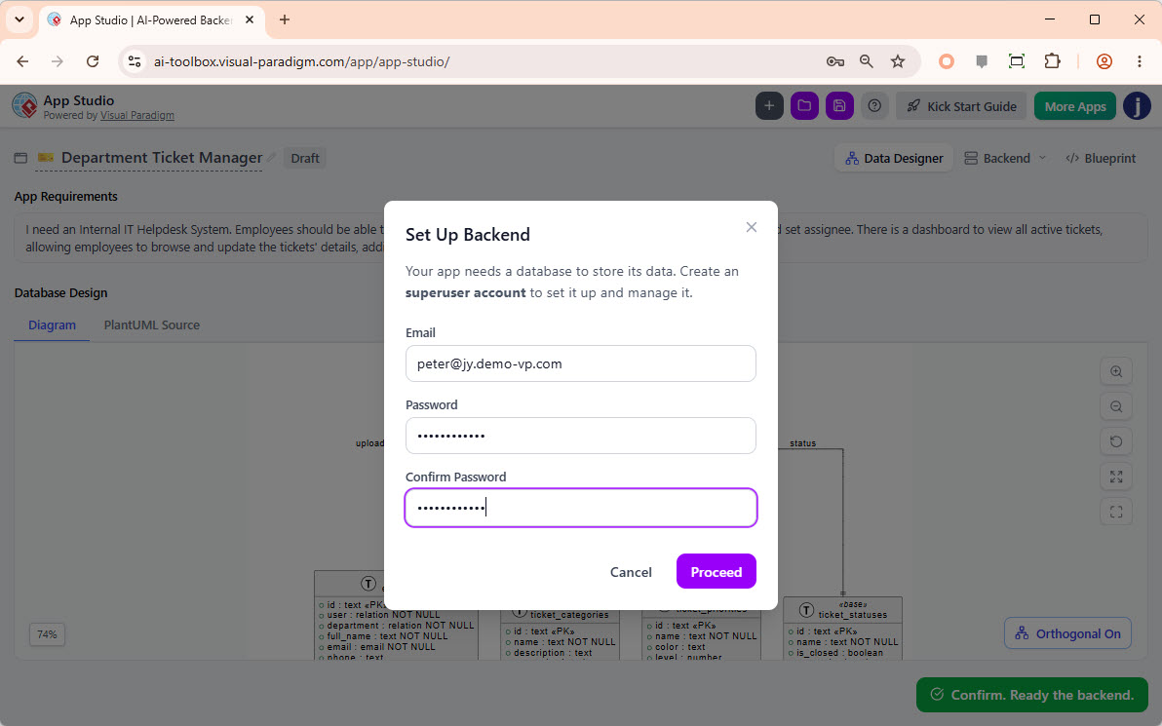Click the 'Confirm. Ready the backend.' notification
Viewport: 1162px width, 726px height.
tap(1032, 695)
